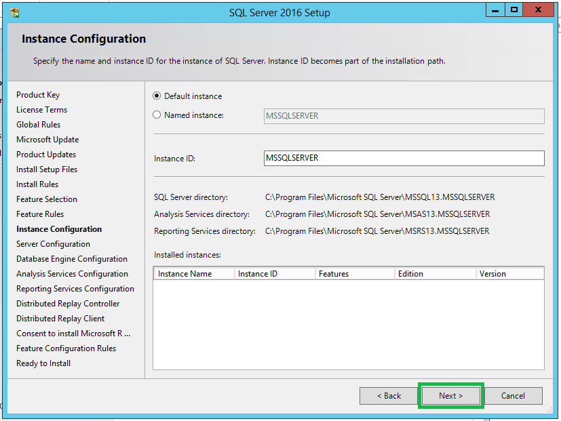Select the Named instance radio button

tap(157, 115)
